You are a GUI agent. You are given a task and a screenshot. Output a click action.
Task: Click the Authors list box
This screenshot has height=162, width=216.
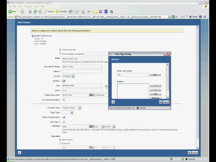133,91
